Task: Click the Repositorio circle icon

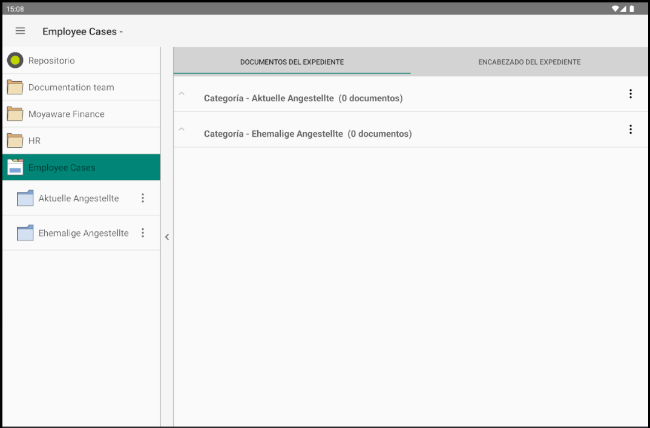Action: 15,61
